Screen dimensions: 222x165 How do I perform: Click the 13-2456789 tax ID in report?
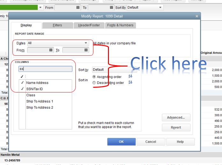[12, 160]
